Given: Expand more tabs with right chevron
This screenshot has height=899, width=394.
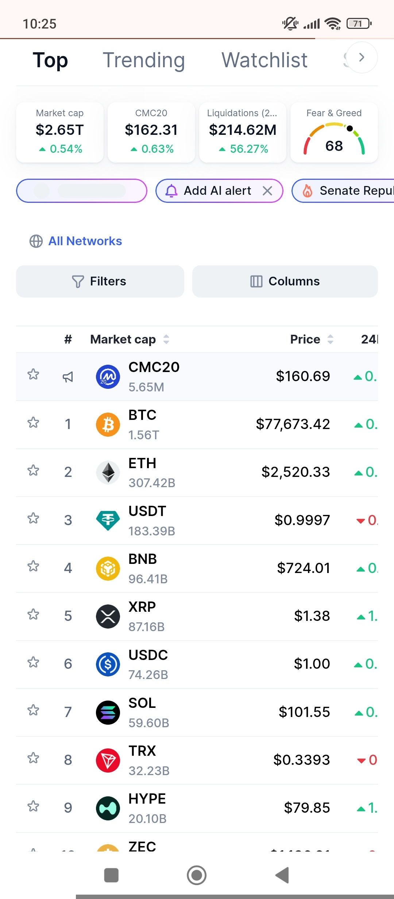Looking at the screenshot, I should pos(362,57).
